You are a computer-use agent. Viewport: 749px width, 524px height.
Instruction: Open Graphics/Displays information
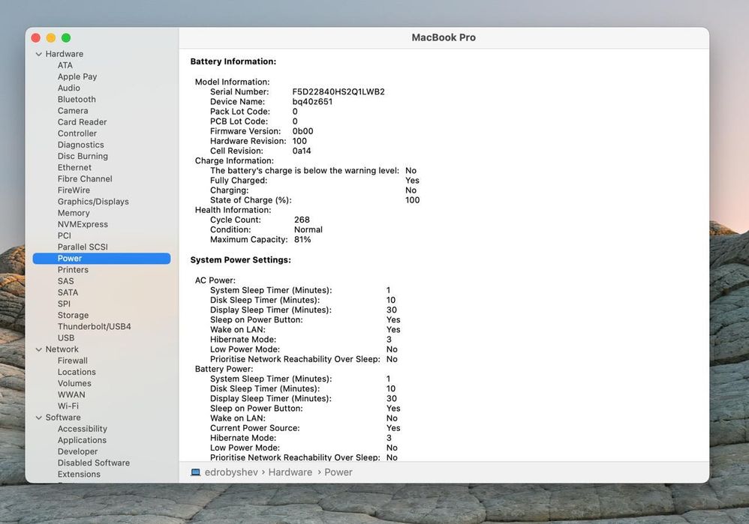tap(93, 202)
